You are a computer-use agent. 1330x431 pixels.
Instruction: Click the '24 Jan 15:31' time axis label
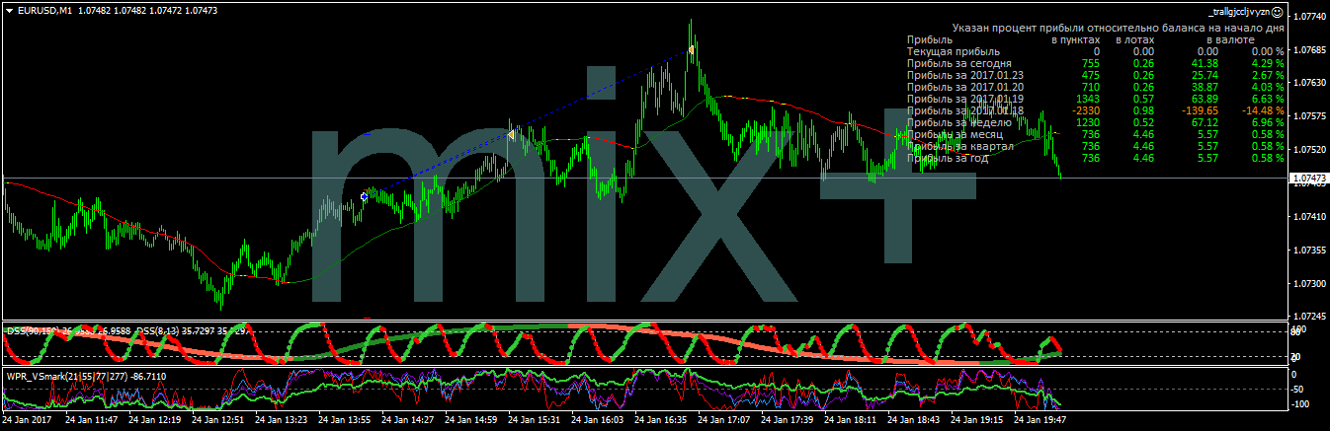click(536, 420)
